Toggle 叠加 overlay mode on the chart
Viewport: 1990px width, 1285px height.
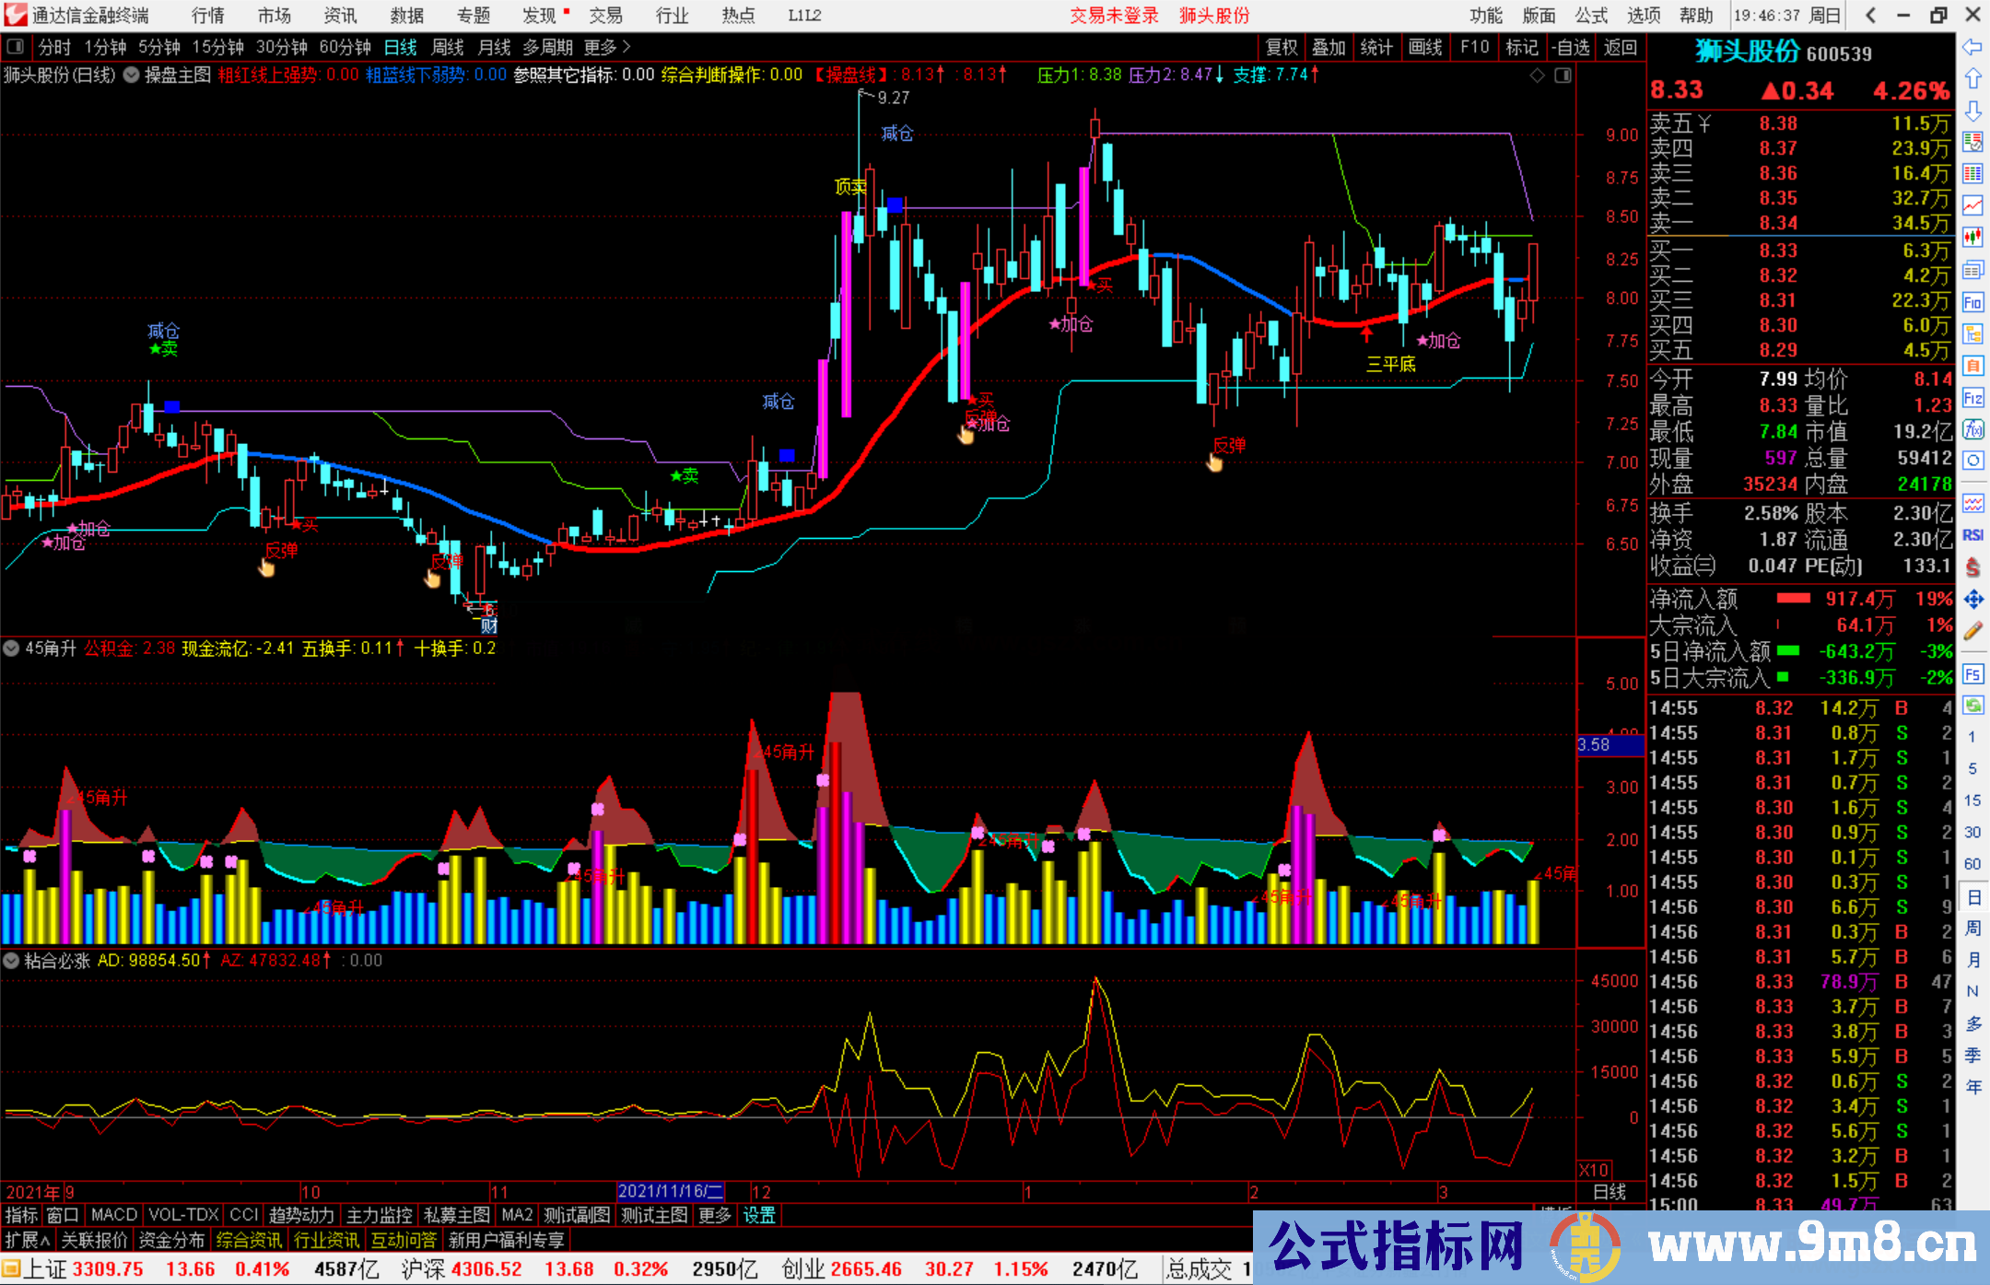click(1329, 47)
